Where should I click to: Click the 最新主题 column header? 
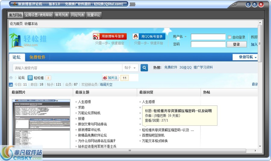[82, 92]
